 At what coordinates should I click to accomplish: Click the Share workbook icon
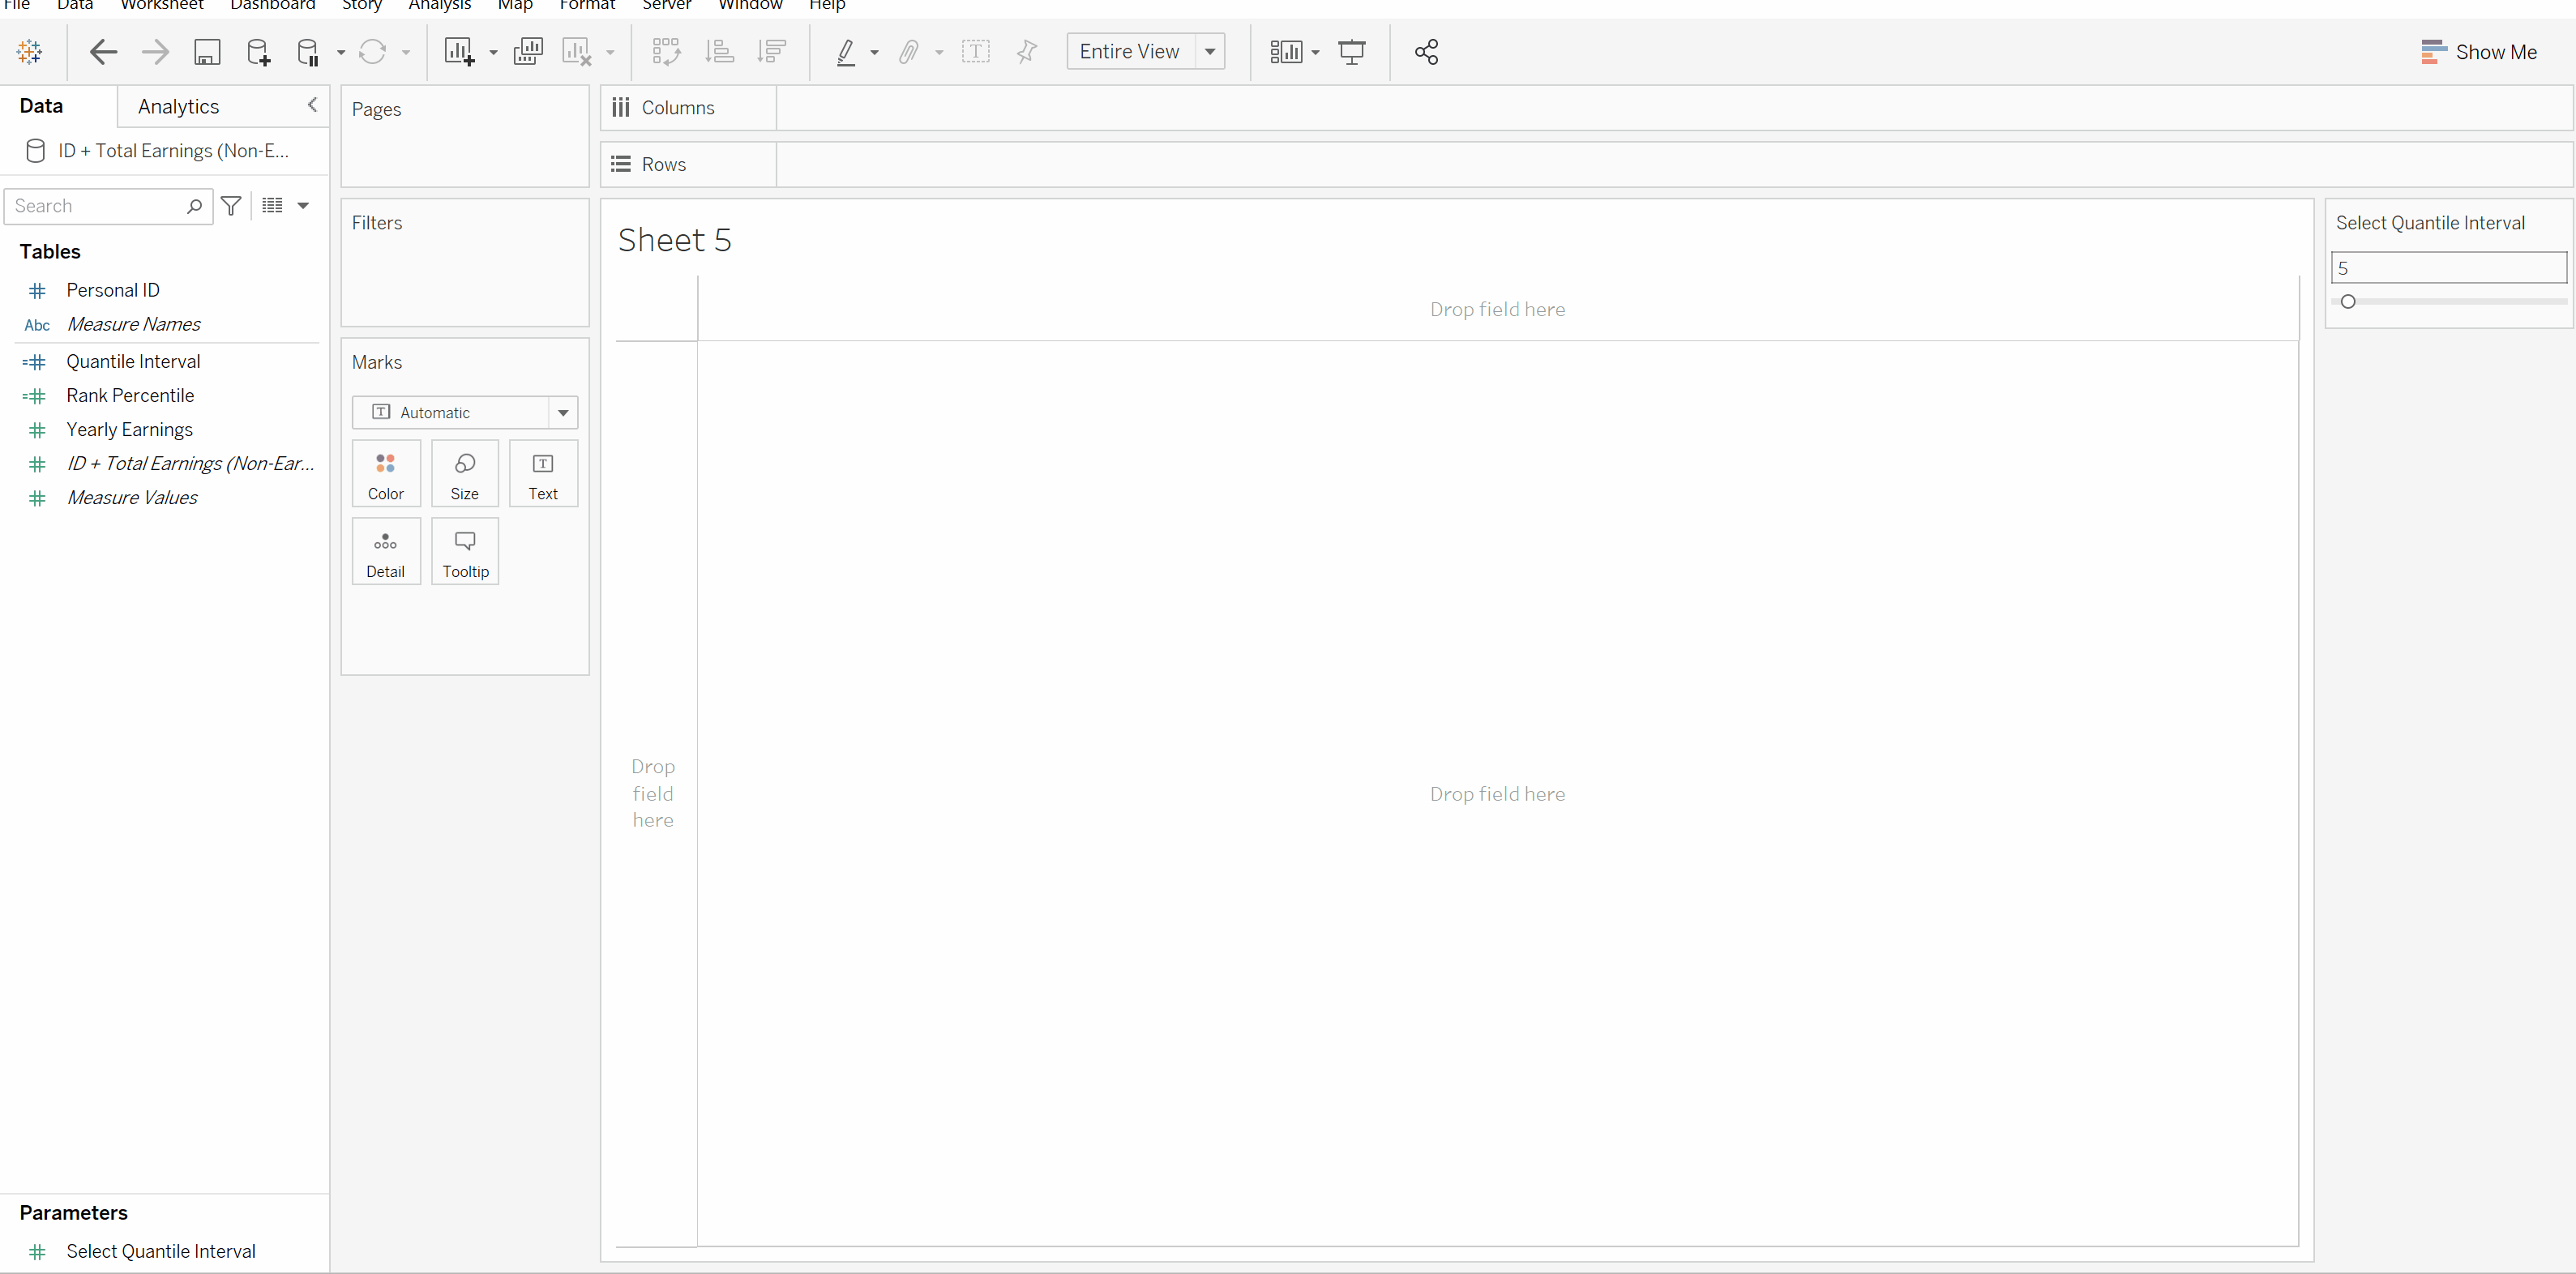pos(1426,52)
